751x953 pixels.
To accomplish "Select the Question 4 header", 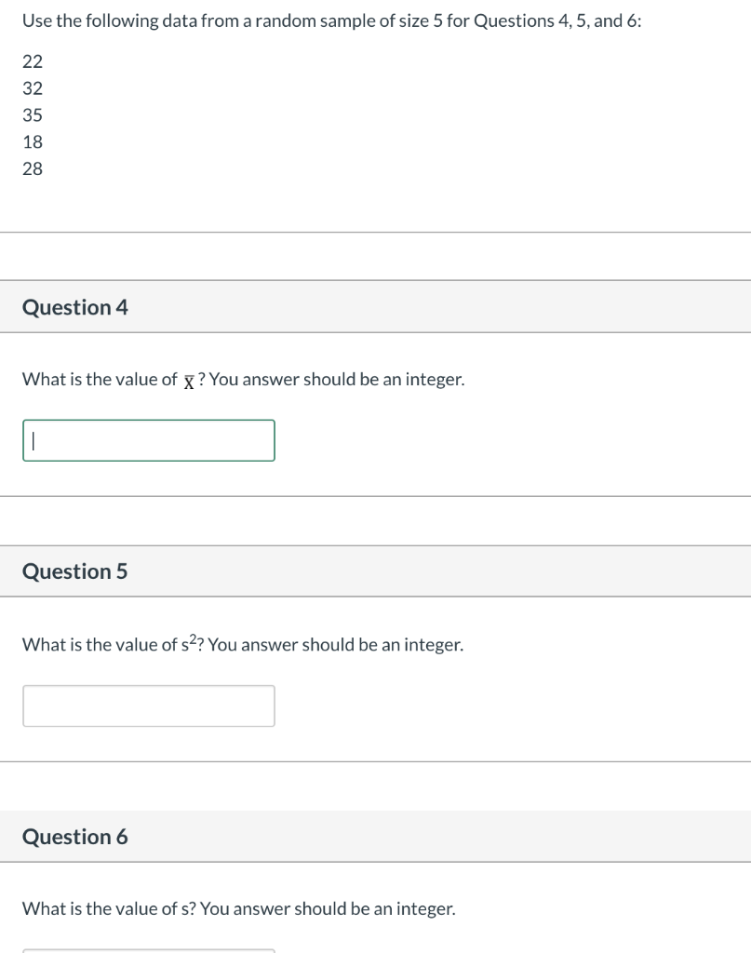I will click(x=74, y=307).
